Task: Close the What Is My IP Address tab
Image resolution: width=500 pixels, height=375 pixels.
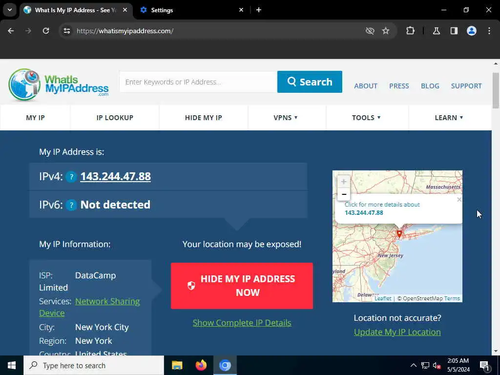Action: [125, 10]
